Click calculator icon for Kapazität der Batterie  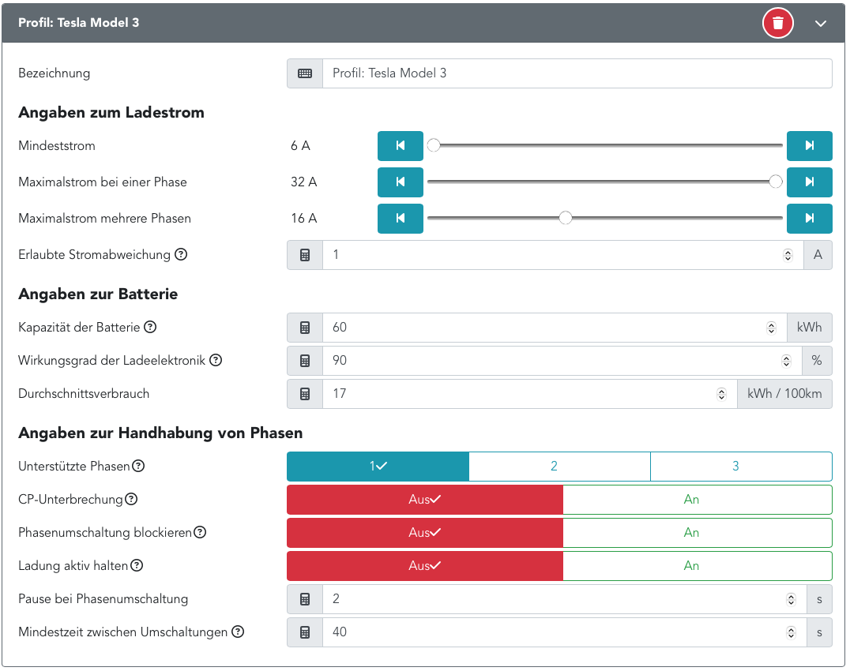(x=305, y=328)
